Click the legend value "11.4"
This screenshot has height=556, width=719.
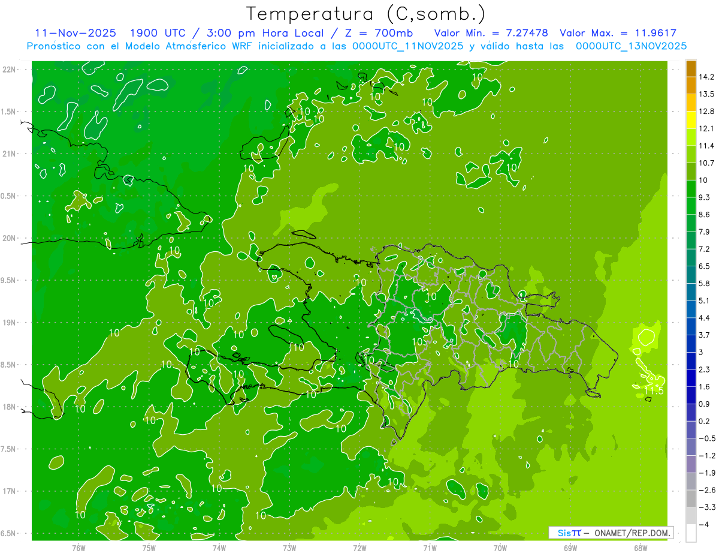point(707,146)
